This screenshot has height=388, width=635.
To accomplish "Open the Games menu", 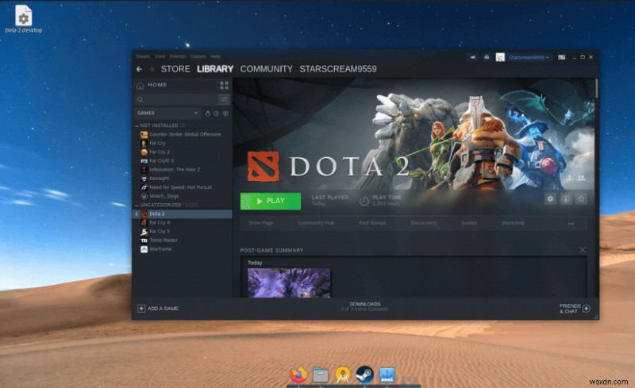I will tap(198, 56).
